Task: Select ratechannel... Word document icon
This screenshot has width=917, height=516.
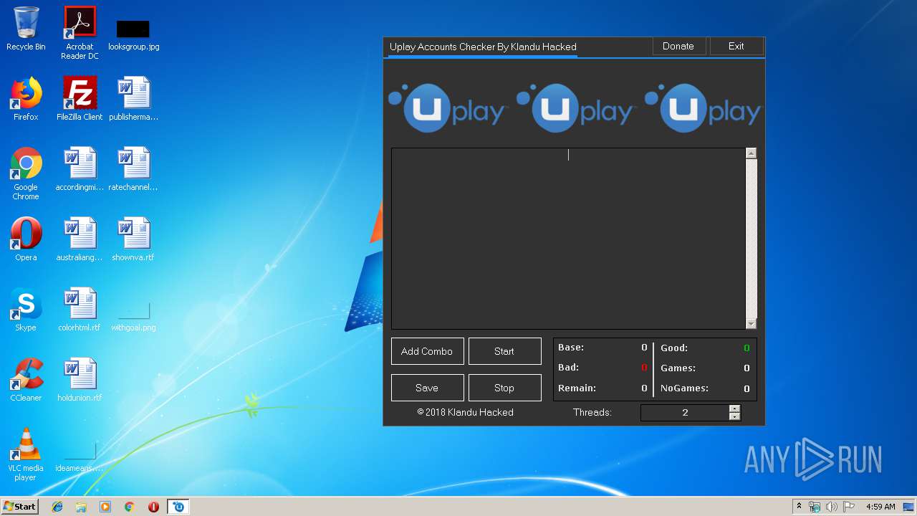Action: point(133,169)
